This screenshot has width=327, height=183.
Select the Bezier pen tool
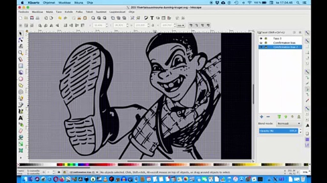click(21, 105)
